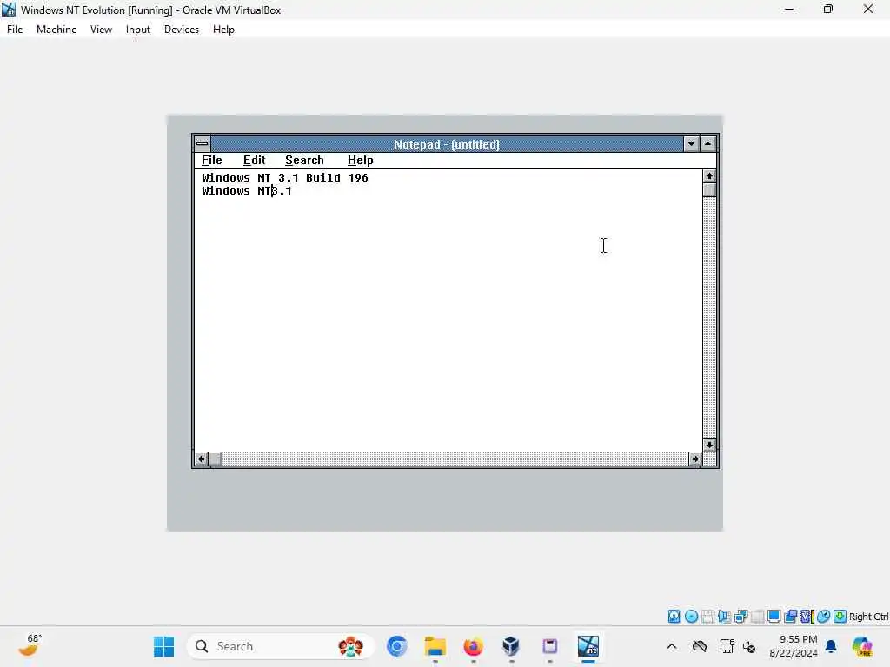Click the Windows Start button
The width and height of the screenshot is (890, 667).
coord(164,646)
